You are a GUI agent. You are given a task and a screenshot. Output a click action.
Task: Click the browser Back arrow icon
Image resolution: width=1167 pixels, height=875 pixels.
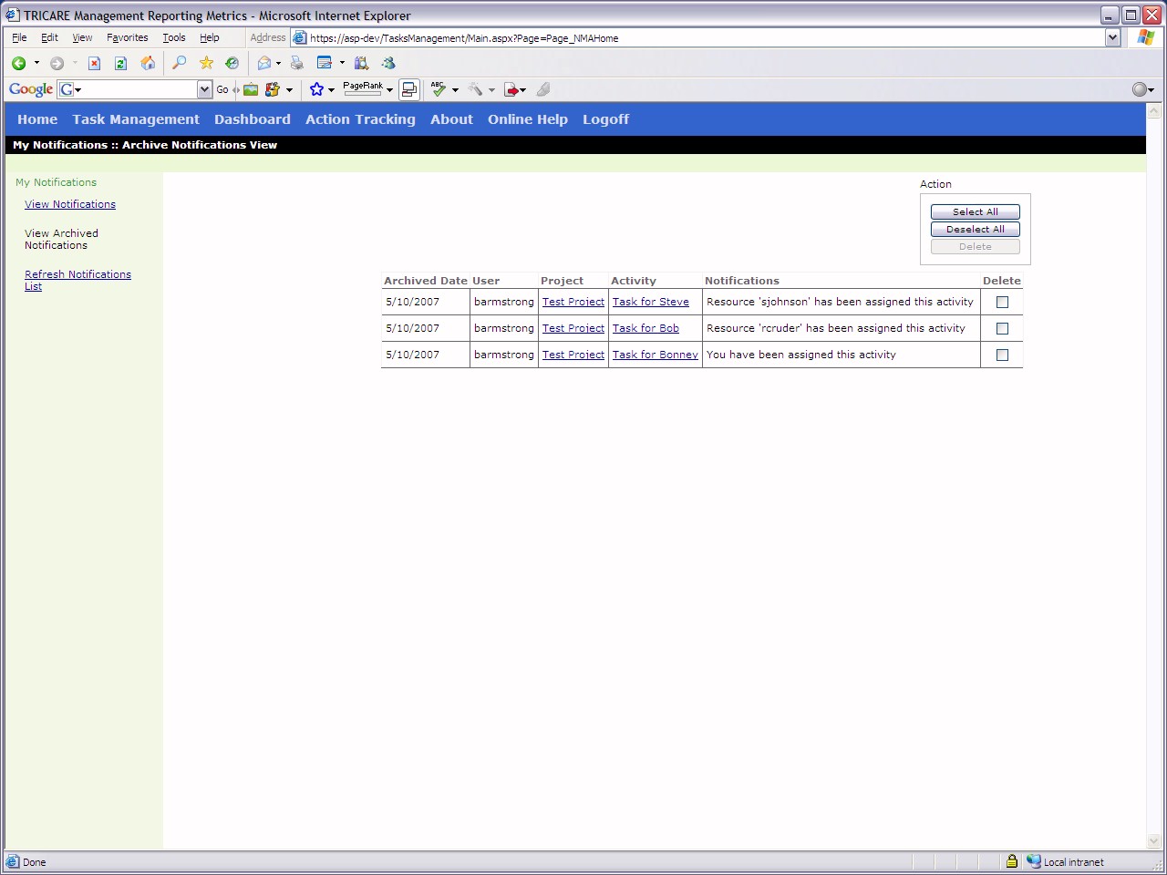pos(18,63)
